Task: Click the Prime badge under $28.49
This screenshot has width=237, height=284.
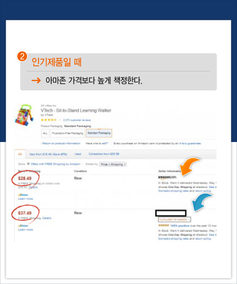Action: [x=23, y=195]
